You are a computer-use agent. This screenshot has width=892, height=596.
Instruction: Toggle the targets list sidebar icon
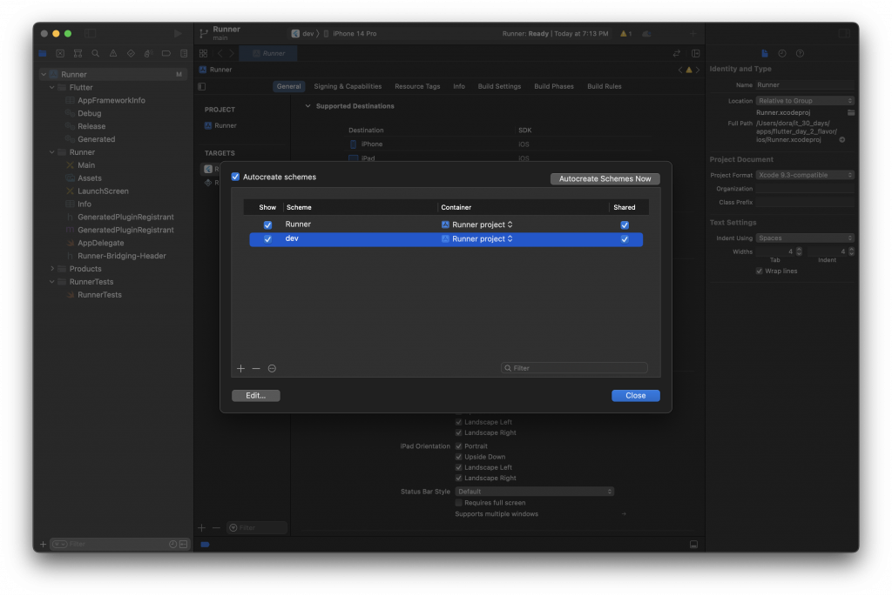[x=202, y=86]
